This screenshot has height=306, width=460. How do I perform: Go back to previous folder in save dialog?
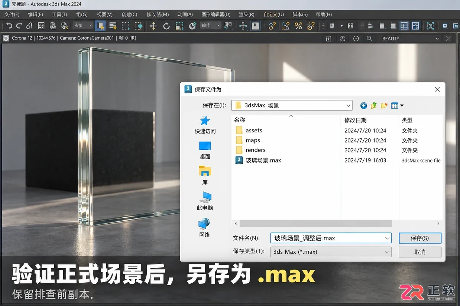[363, 106]
